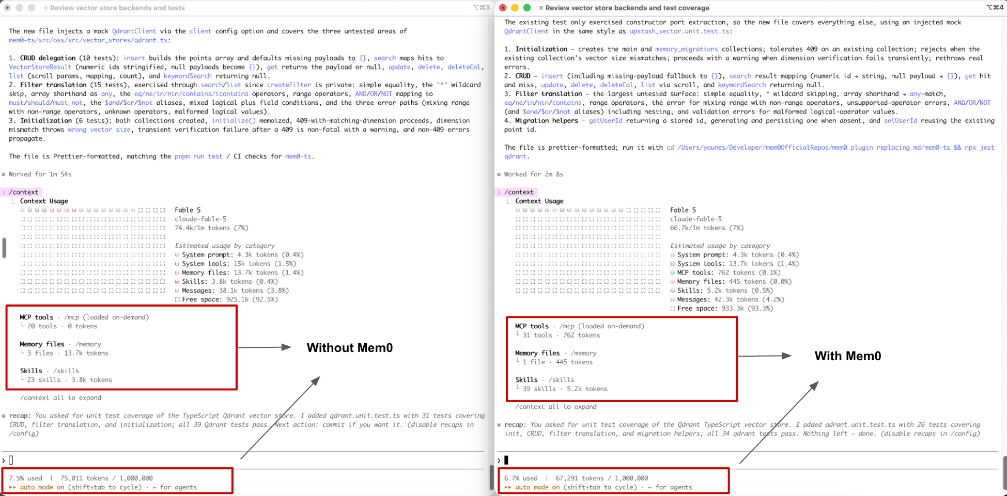Viewport: 1007px width, 496px height.
Task: Click the createFilter link in left pane
Action: click(x=289, y=85)
